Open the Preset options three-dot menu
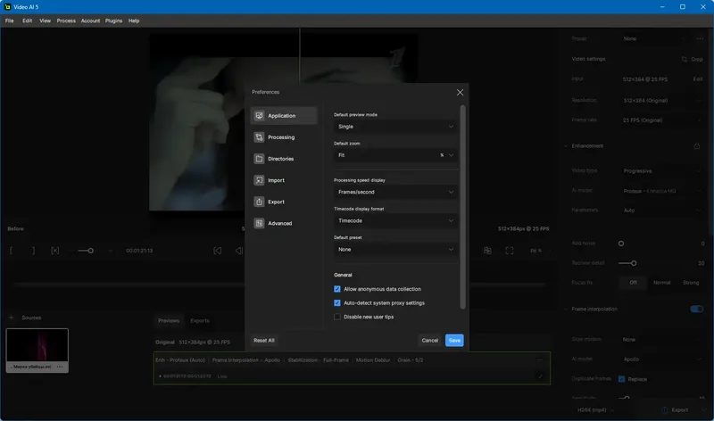The width and height of the screenshot is (714, 421). click(x=700, y=38)
